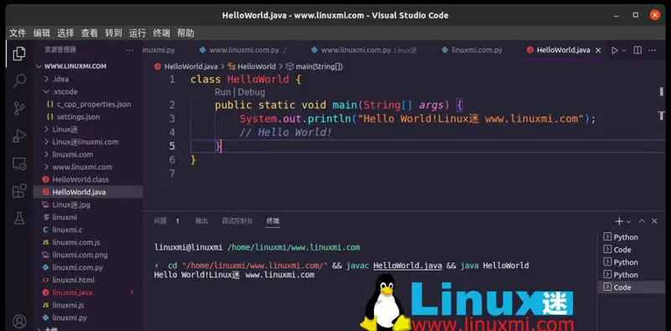This screenshot has height=331, width=671.
Task: Open the Explorer panel ellipsis menu
Action: (x=130, y=50)
